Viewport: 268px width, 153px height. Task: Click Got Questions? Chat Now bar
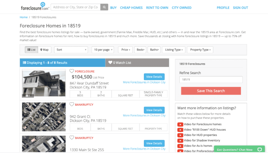(239, 150)
